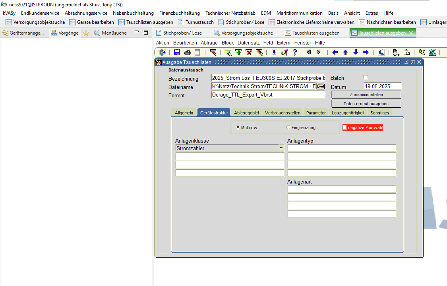The height and width of the screenshot is (286, 447).
Task: Click the blue floppy disk save icon
Action: (177, 52)
